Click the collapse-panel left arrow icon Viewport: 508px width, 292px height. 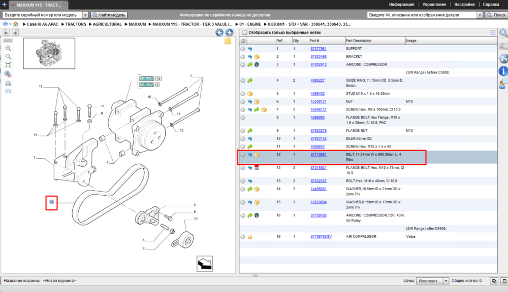click(6, 32)
